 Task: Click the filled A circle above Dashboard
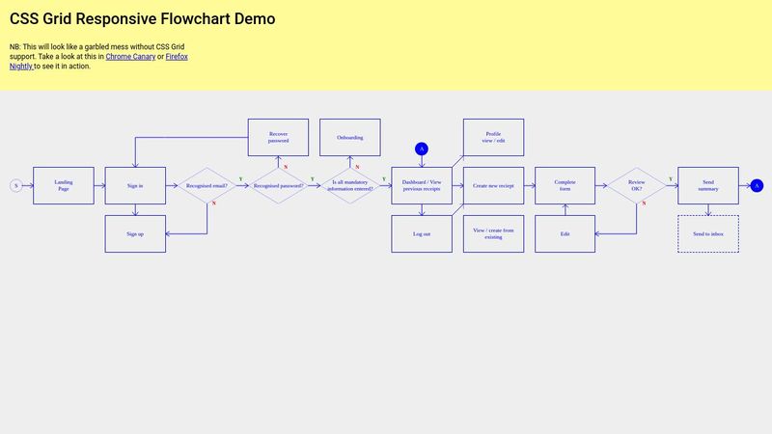[421, 149]
